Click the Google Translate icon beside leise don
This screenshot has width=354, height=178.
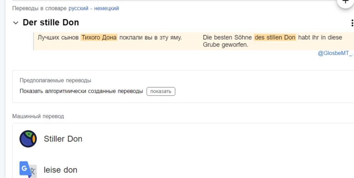tap(28, 169)
